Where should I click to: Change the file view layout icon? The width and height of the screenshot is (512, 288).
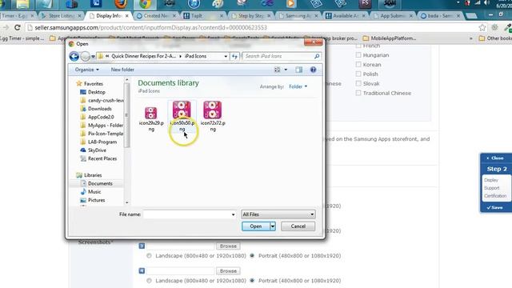click(x=278, y=70)
